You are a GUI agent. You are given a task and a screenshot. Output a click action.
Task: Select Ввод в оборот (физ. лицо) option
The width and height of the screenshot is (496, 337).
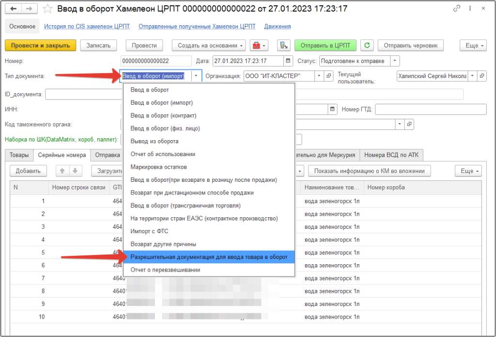coord(209,128)
